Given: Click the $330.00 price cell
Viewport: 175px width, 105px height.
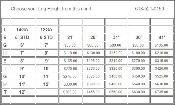Looking at the screenshot, I should tap(70, 84).
